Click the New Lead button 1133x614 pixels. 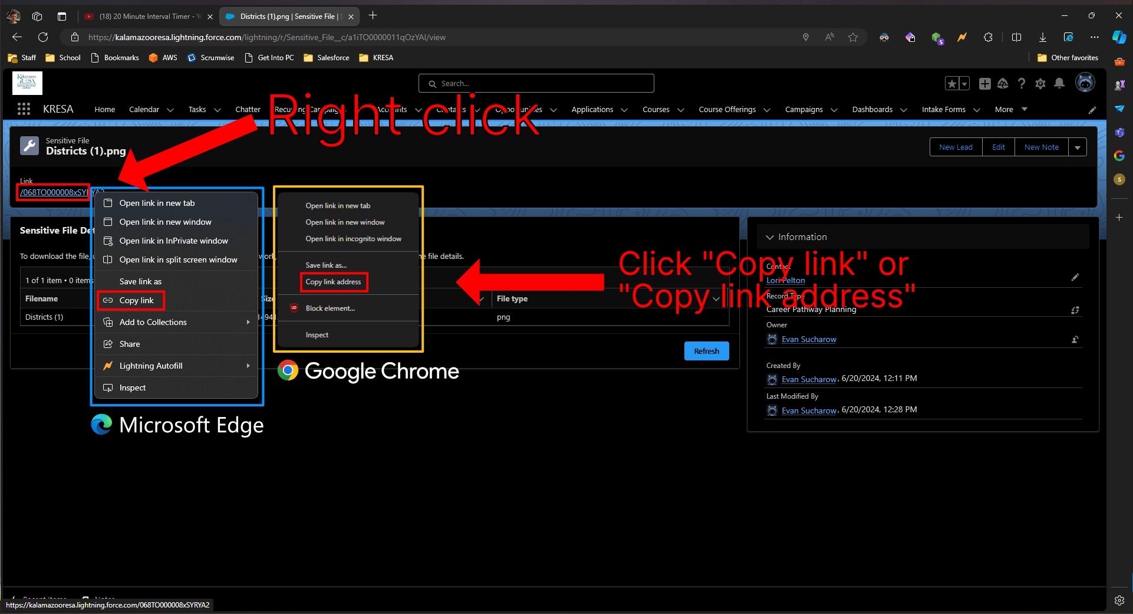click(x=956, y=147)
